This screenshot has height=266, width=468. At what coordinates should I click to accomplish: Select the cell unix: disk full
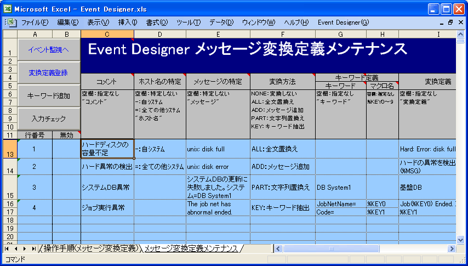[218, 149]
